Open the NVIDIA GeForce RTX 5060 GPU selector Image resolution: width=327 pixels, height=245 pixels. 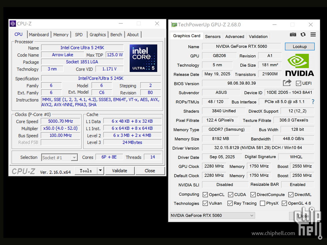[x=212, y=215]
